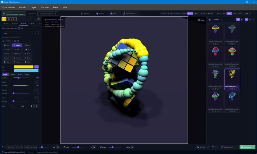Adjust the color Jitter slider at 0.10
The height and width of the screenshot is (154, 257).
[x=21, y=78]
